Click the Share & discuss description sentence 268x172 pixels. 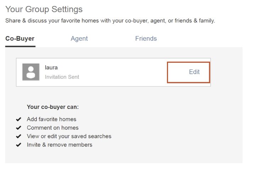(110, 21)
